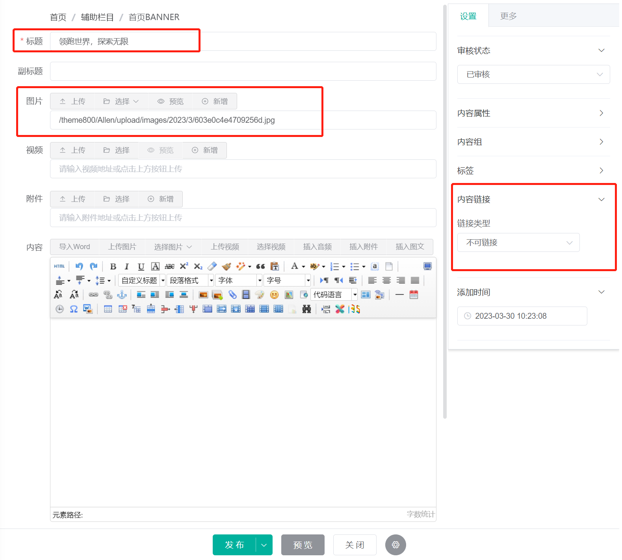
Task: Collapse the 添加时间 section
Action: click(533, 292)
